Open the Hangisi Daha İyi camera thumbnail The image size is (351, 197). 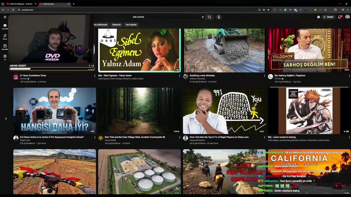click(55, 111)
